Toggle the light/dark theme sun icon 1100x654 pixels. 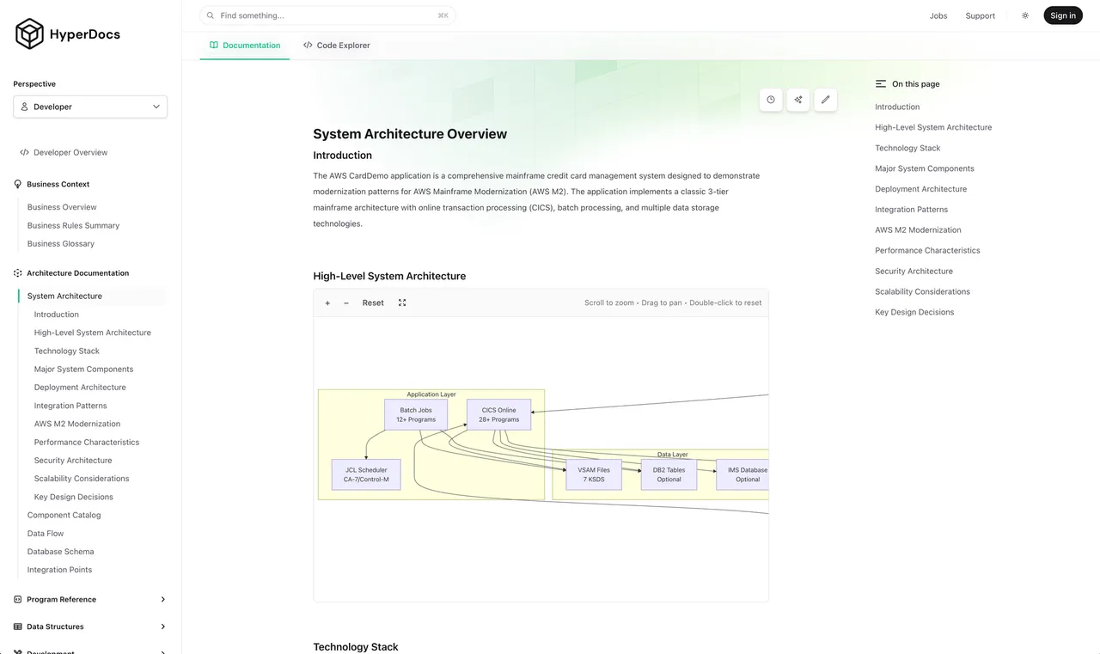click(1025, 15)
